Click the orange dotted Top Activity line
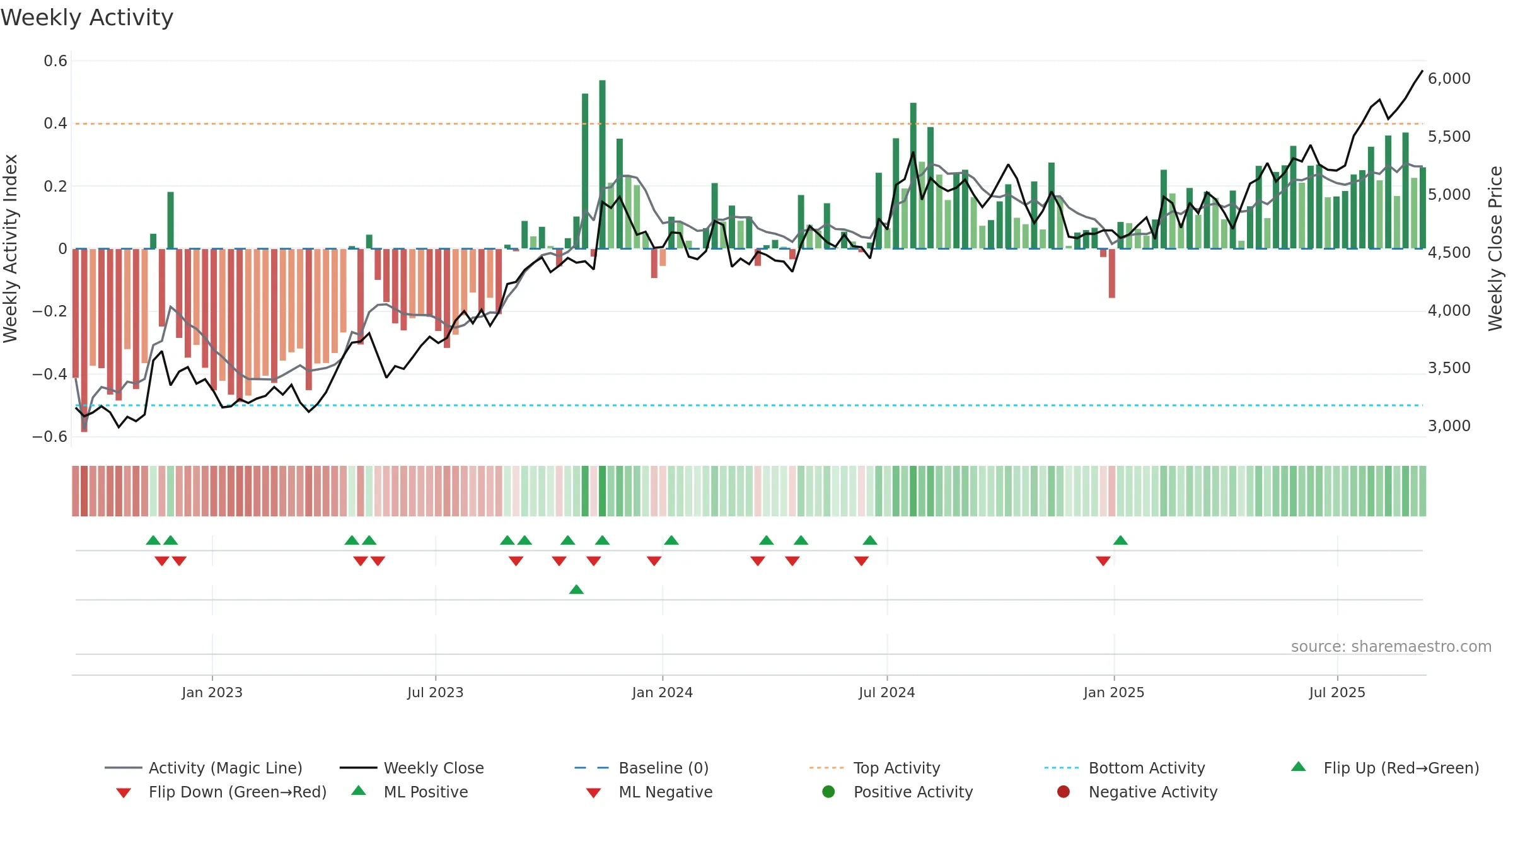Image resolution: width=1513 pixels, height=851 pixels. 749,124
